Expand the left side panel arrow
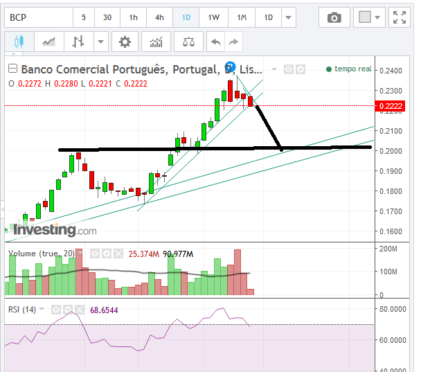The width and height of the screenshot is (421, 372). (2, 209)
